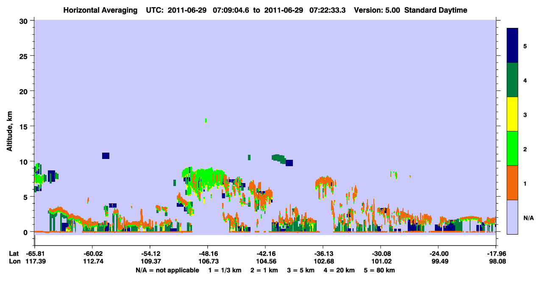Screen dimensions: 551x282
Task: Click the altitude tick label 25
Action: (25, 56)
